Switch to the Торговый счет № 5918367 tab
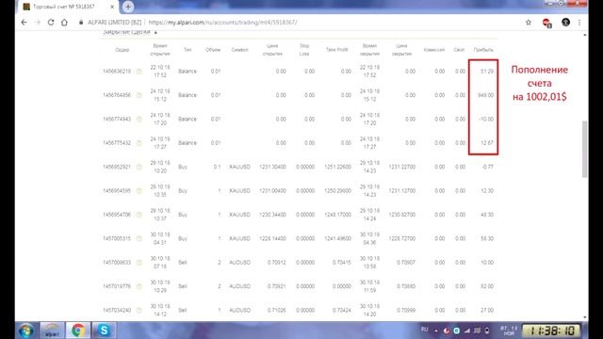This screenshot has height=339, width=603. pos(64,7)
